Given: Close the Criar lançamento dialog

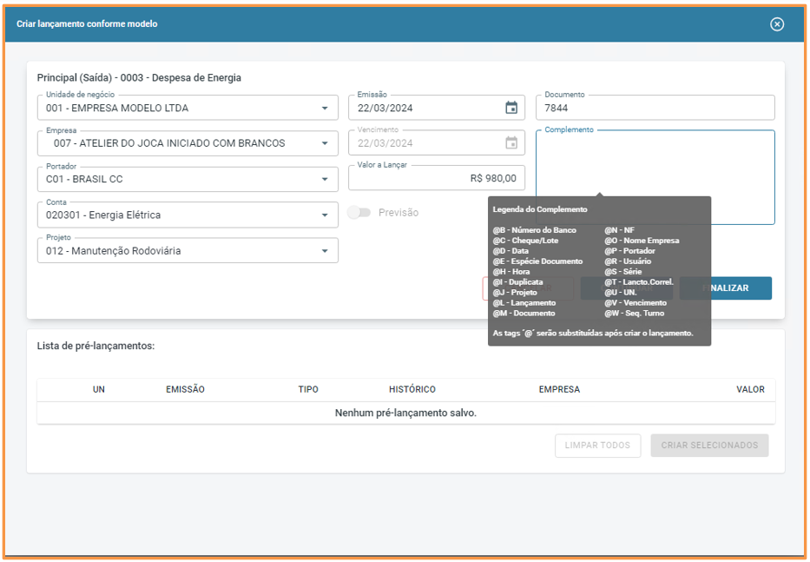Looking at the screenshot, I should click(776, 24).
